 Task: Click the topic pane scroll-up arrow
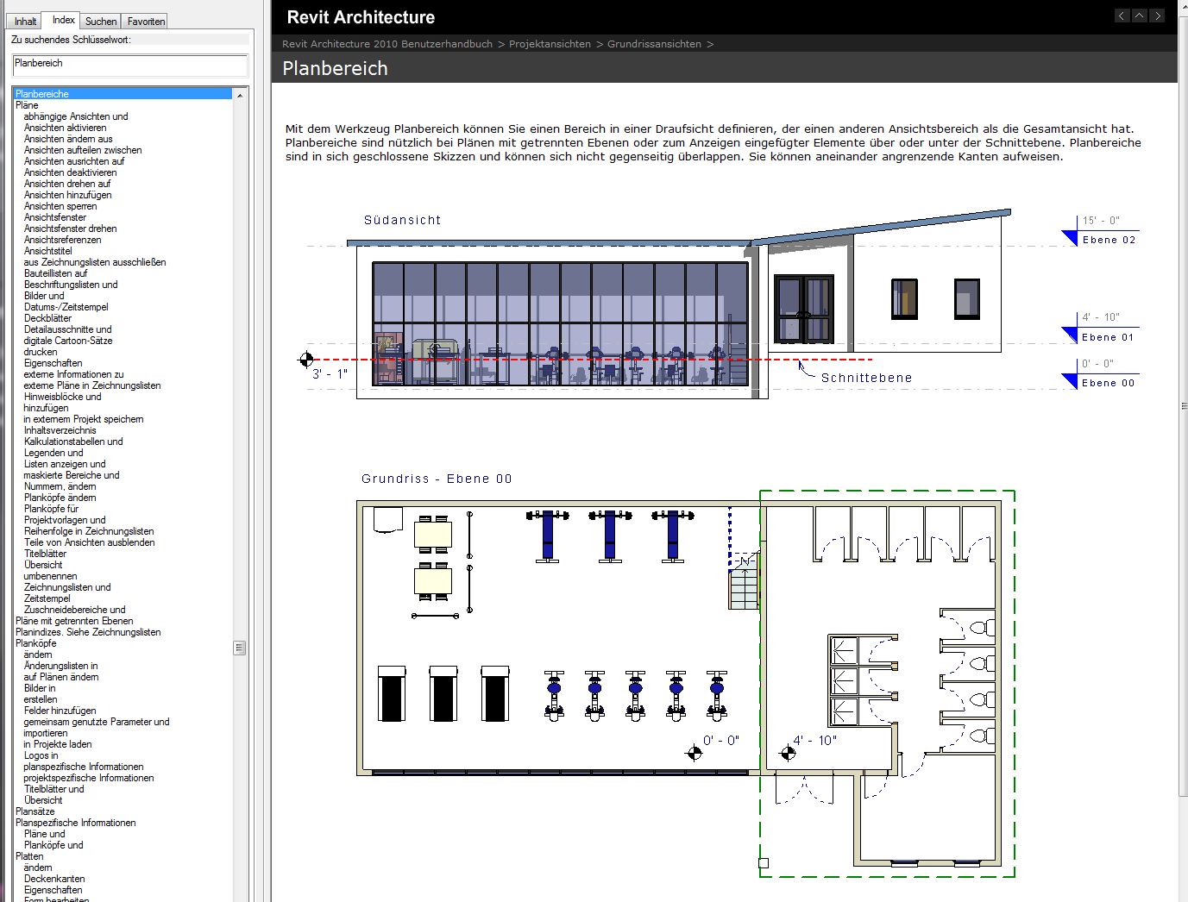(x=1183, y=6)
